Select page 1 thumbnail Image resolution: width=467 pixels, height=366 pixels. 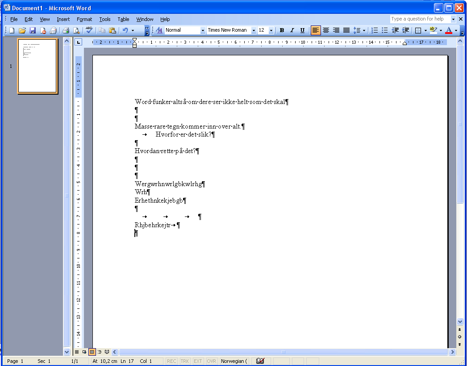(37, 66)
